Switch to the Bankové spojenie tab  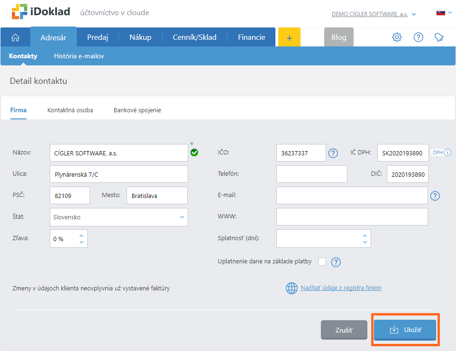[137, 110]
